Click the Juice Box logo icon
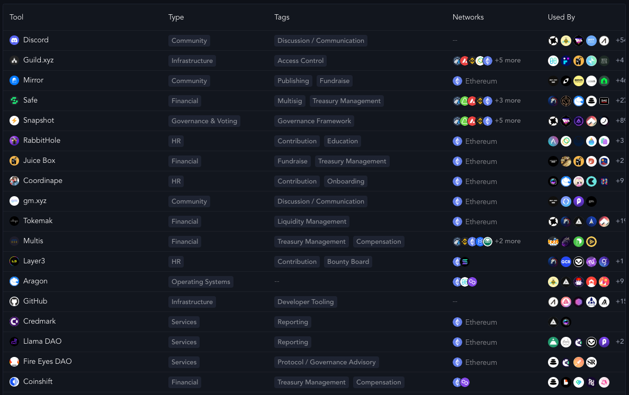The height and width of the screenshot is (395, 629). [14, 161]
